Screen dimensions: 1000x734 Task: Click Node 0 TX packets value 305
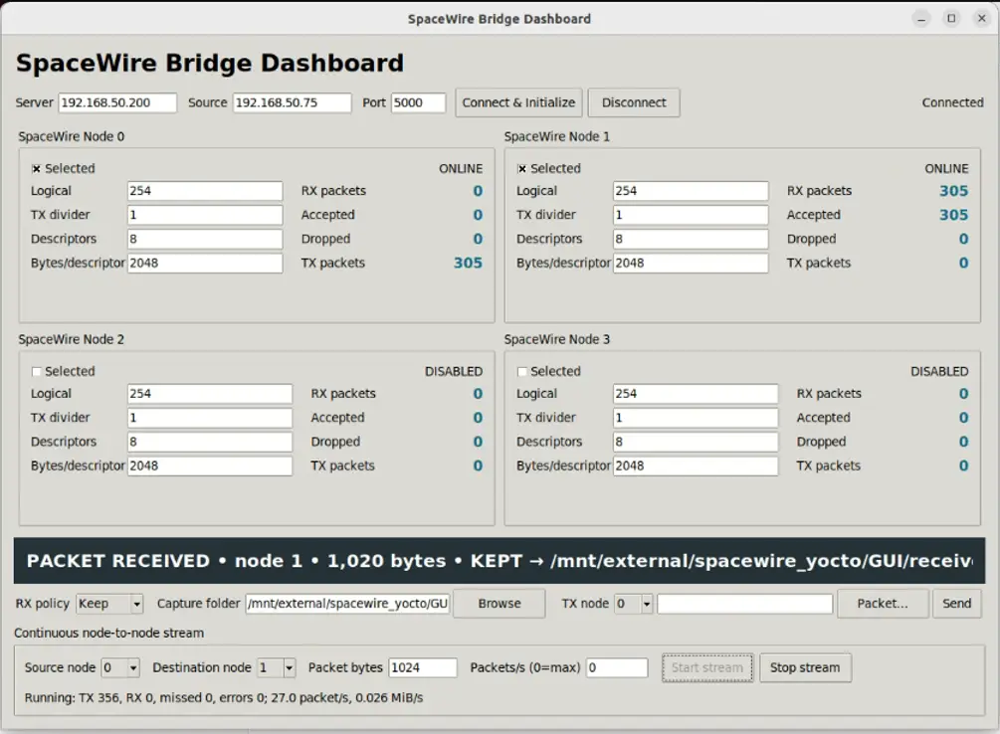coord(468,263)
